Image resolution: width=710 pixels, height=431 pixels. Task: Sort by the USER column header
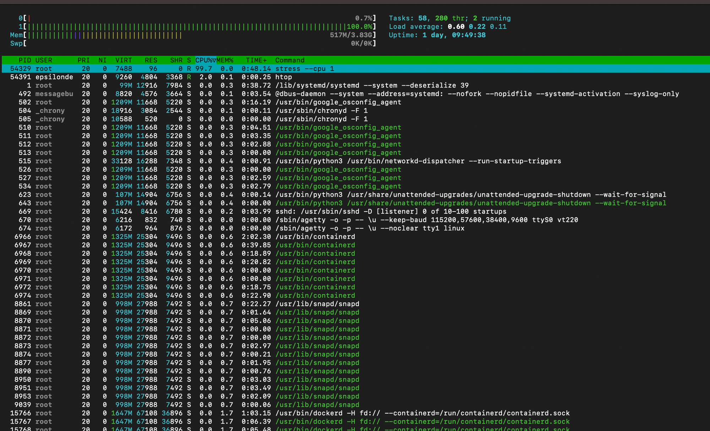point(44,60)
